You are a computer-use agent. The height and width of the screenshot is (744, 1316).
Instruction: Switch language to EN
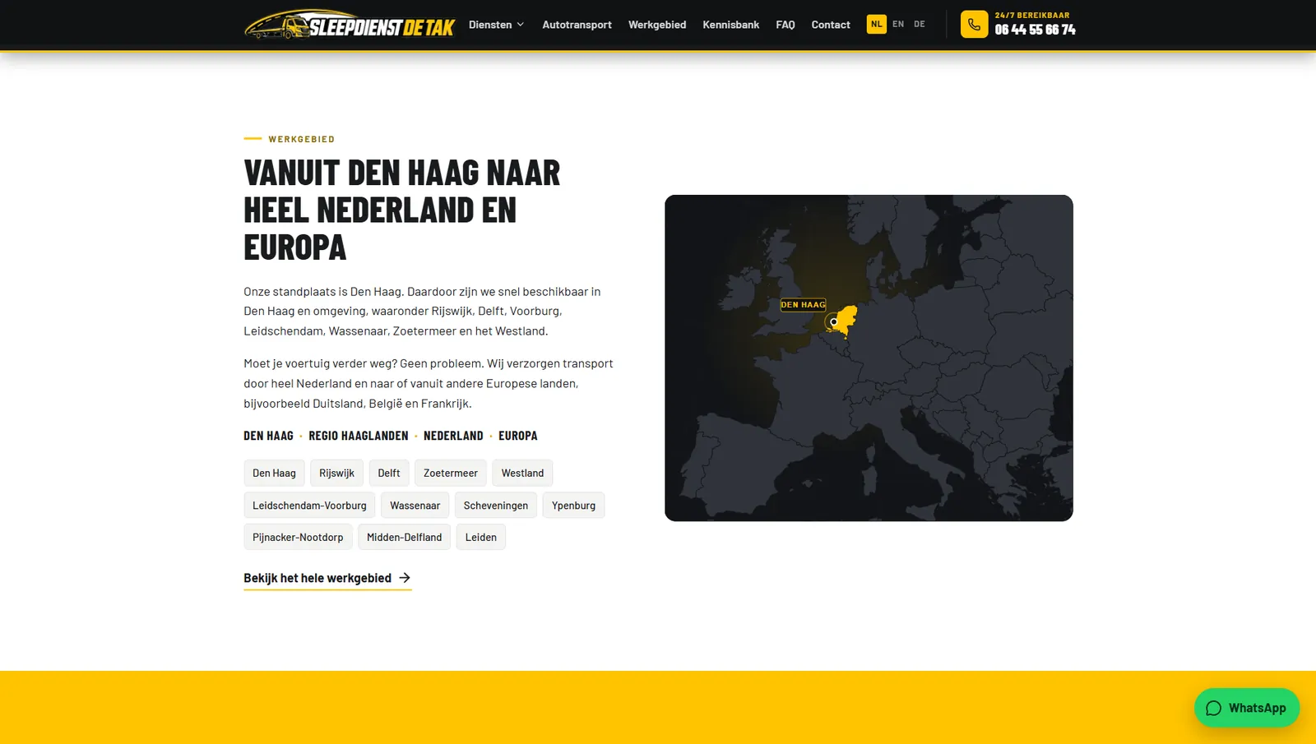[898, 24]
